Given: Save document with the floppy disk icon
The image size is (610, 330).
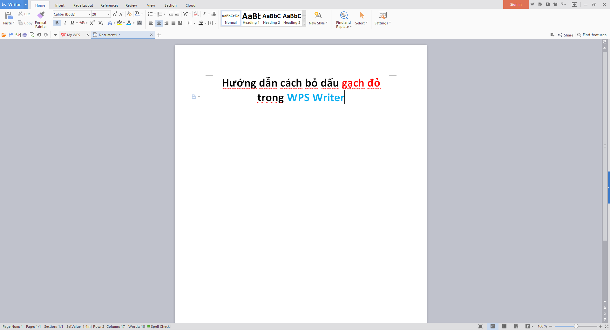Looking at the screenshot, I should [x=11, y=35].
